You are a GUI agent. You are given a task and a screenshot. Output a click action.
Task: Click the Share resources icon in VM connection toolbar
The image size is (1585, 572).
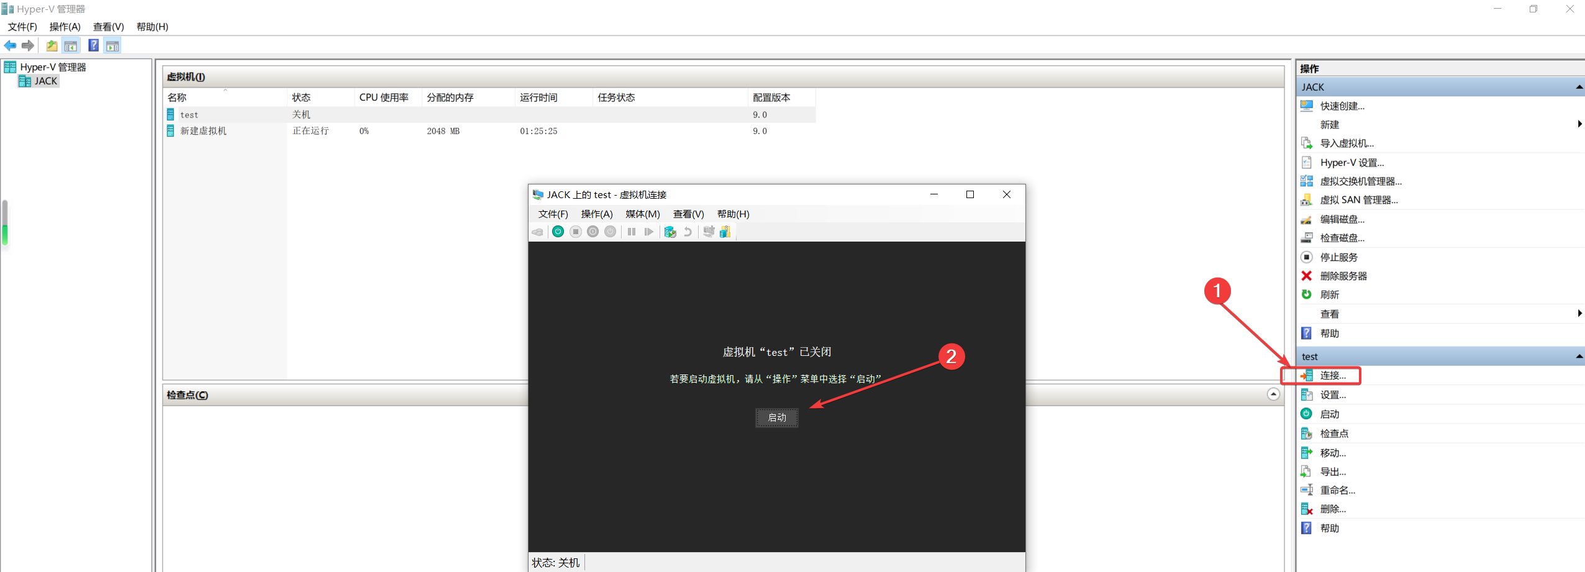pyautogui.click(x=725, y=232)
